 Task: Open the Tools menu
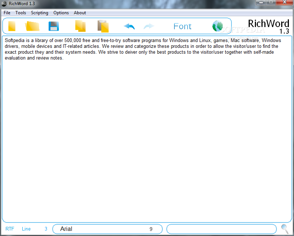pos(20,13)
